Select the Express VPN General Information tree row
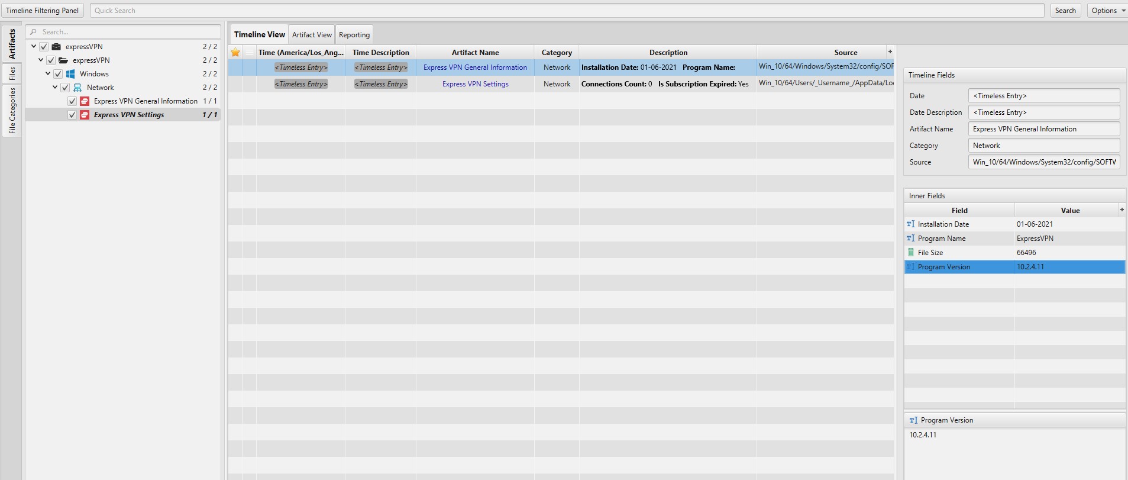Screen dimensions: 1128x480 pyautogui.click(x=123, y=101)
